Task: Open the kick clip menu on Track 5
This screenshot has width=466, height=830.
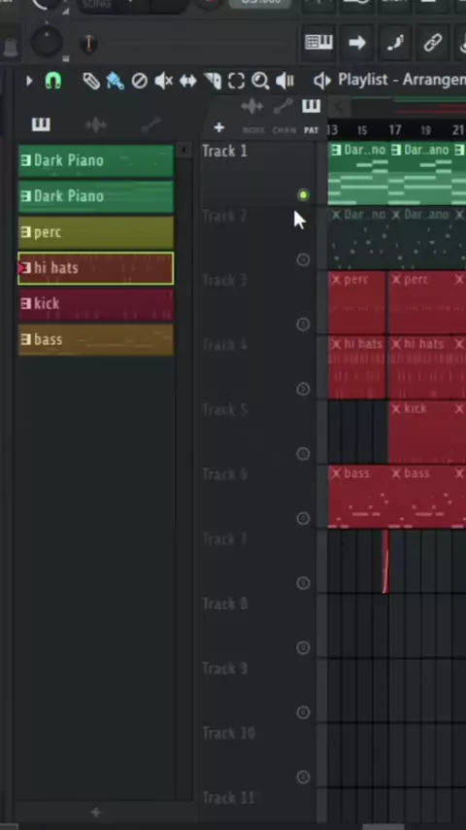Action: point(396,408)
